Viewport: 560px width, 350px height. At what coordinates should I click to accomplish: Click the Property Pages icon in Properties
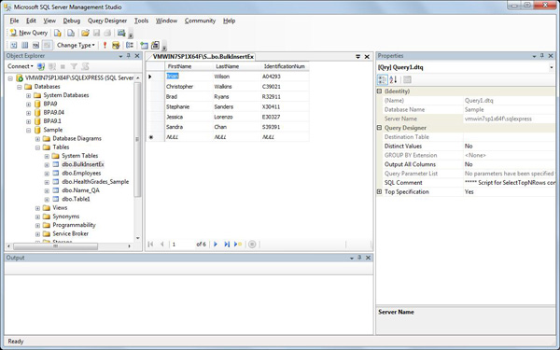(x=407, y=80)
